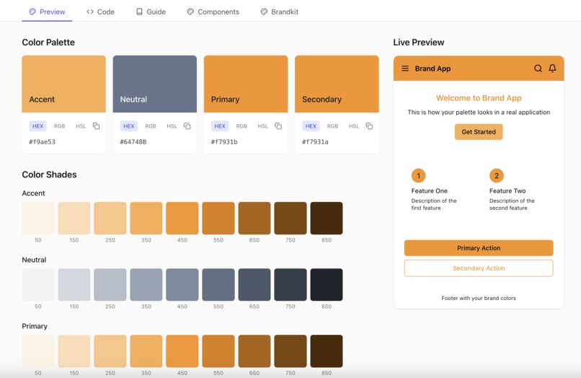
Task: Select Accent shade 50 swatch
Action: (x=38, y=218)
